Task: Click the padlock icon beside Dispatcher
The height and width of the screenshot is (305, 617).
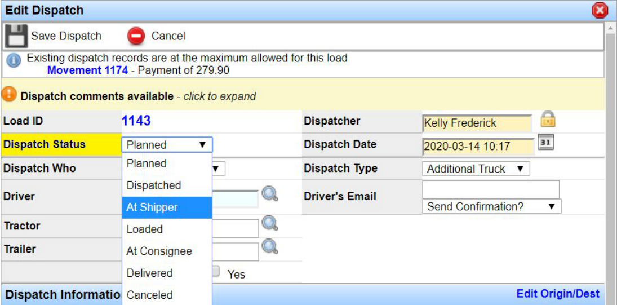Action: [548, 119]
